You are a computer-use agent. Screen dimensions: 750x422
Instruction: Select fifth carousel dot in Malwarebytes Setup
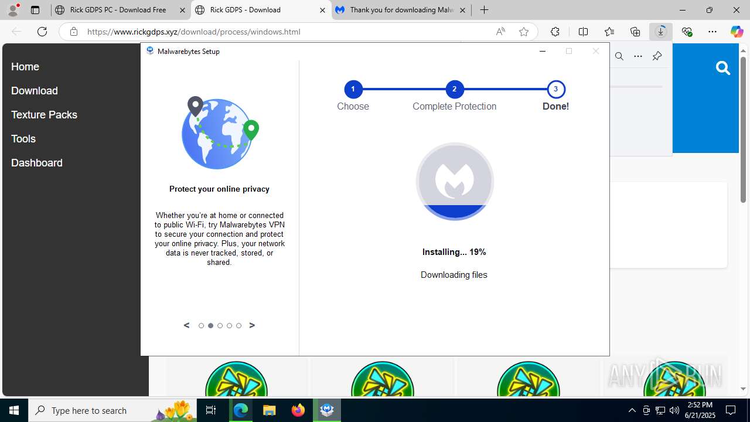(x=238, y=325)
